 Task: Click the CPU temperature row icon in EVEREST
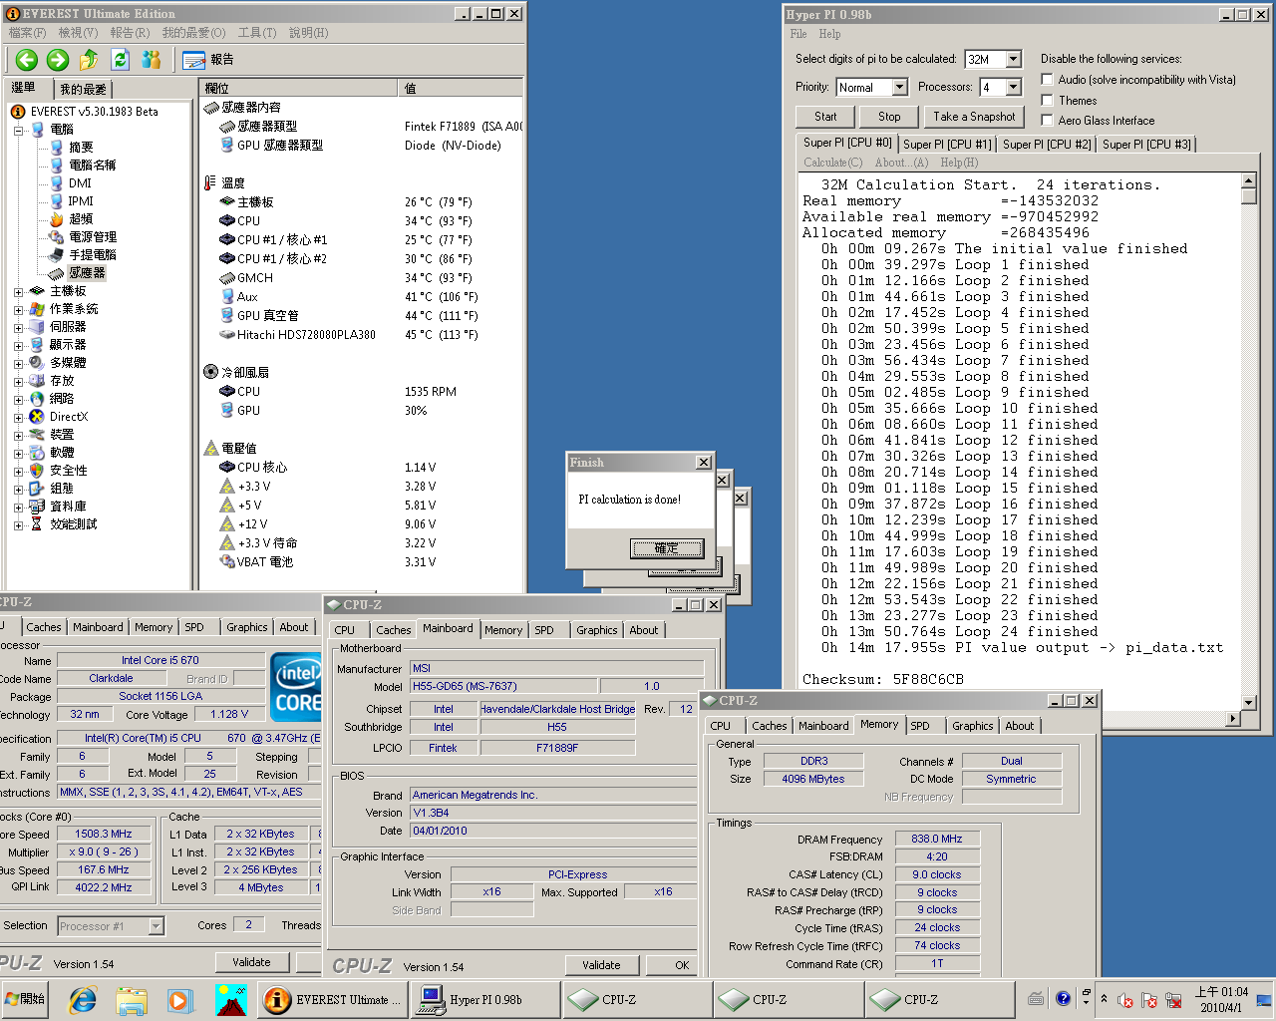click(x=227, y=221)
